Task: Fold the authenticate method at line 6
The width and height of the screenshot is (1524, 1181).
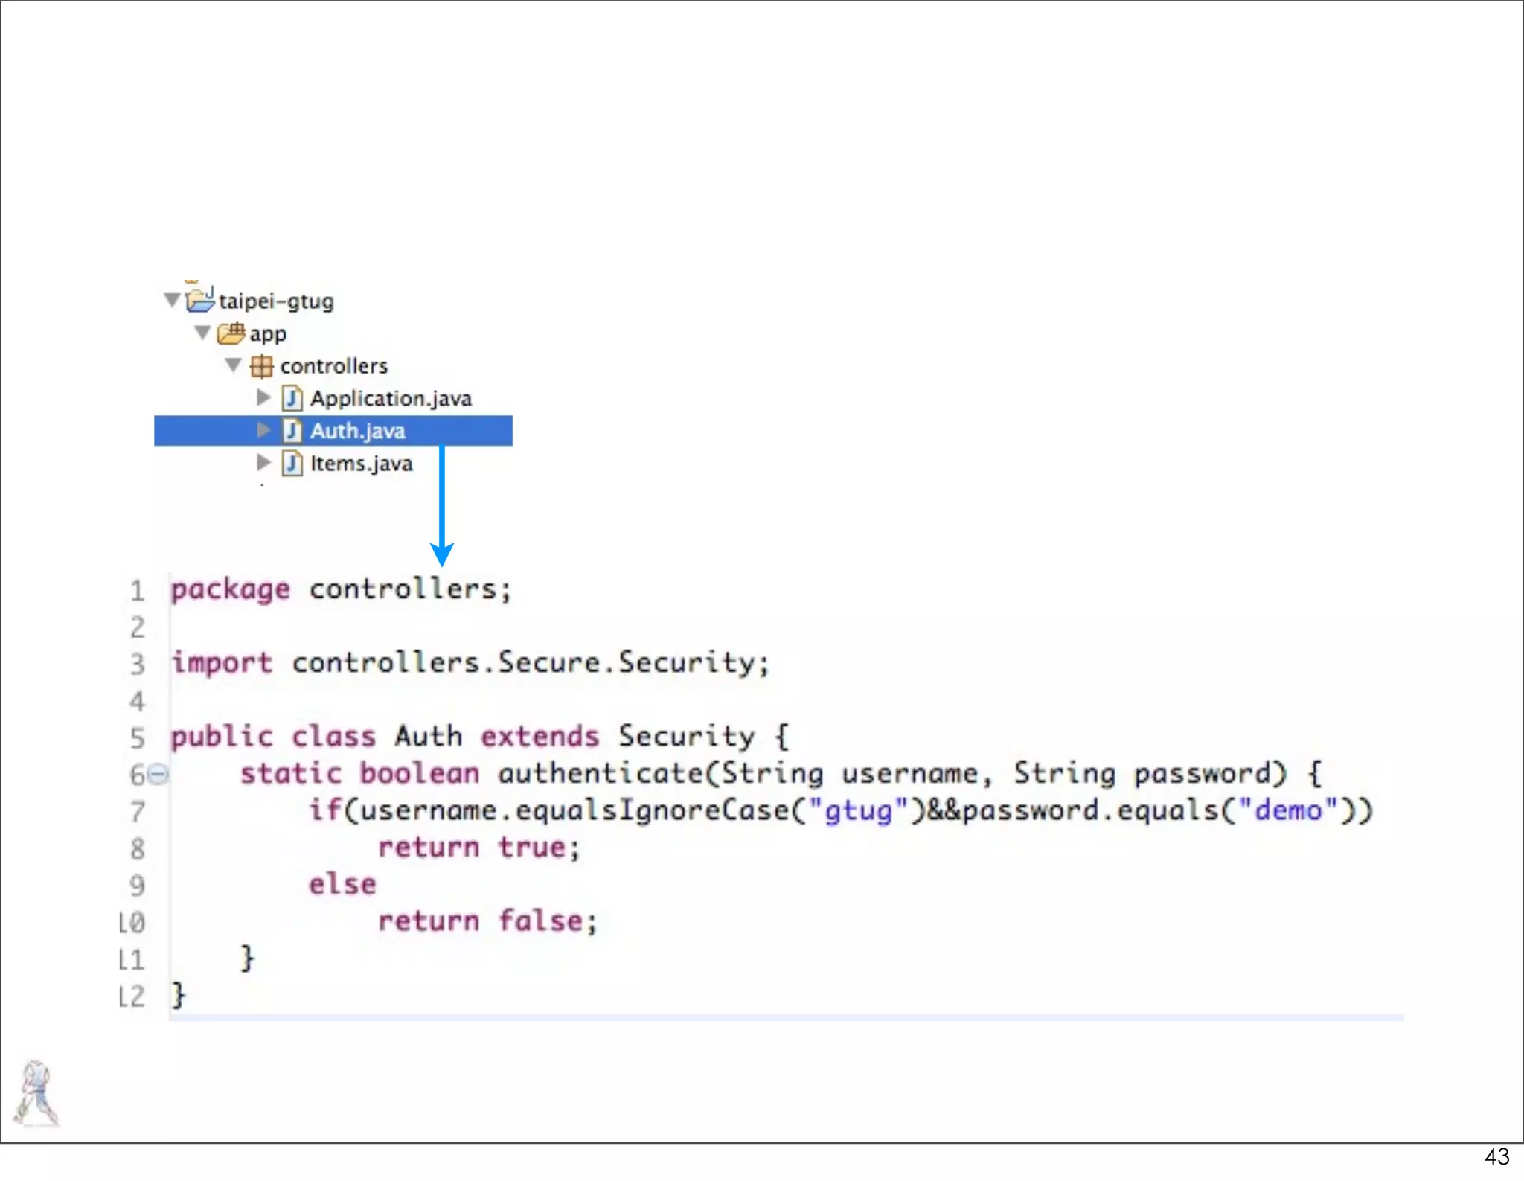Action: coord(158,774)
